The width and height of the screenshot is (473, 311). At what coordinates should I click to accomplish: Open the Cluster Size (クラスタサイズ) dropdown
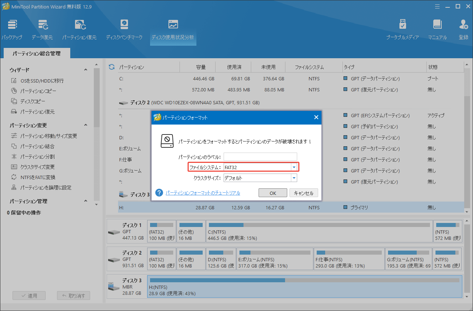point(260,178)
